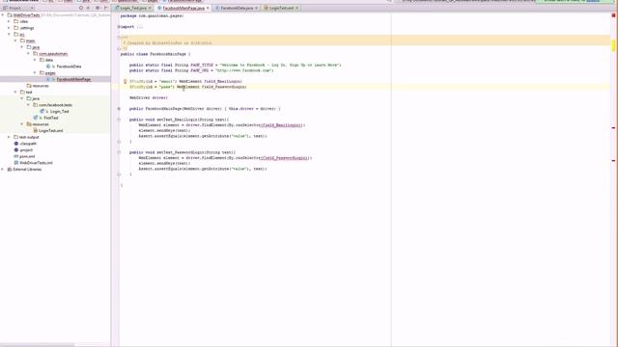Viewport: 618px width, 347px height.
Task: Expand the .idea folder
Action: pyautogui.click(x=9, y=21)
